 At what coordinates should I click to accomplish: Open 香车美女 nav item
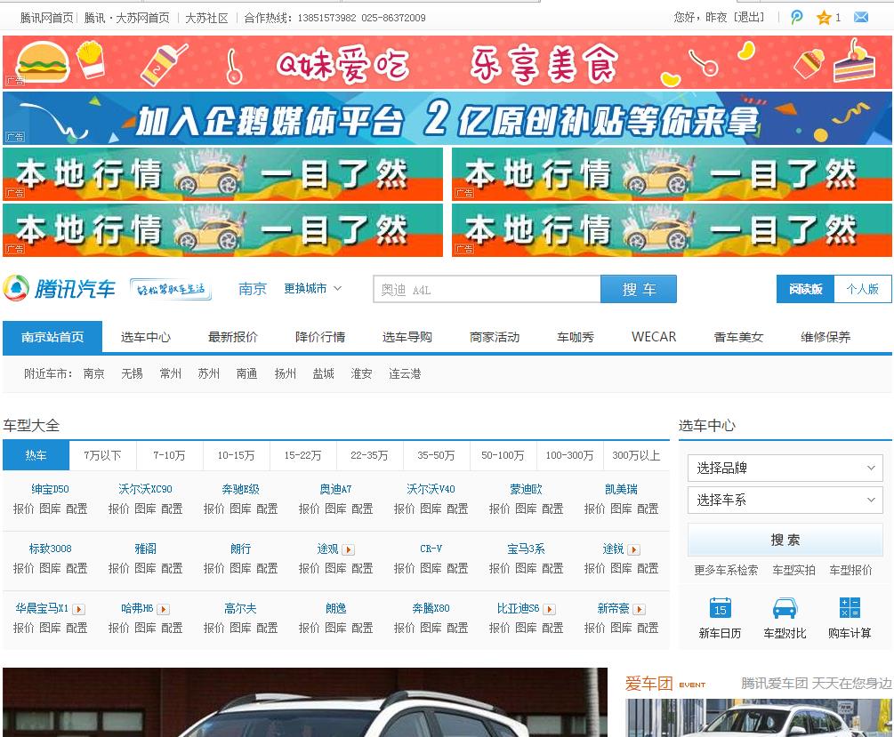738,337
